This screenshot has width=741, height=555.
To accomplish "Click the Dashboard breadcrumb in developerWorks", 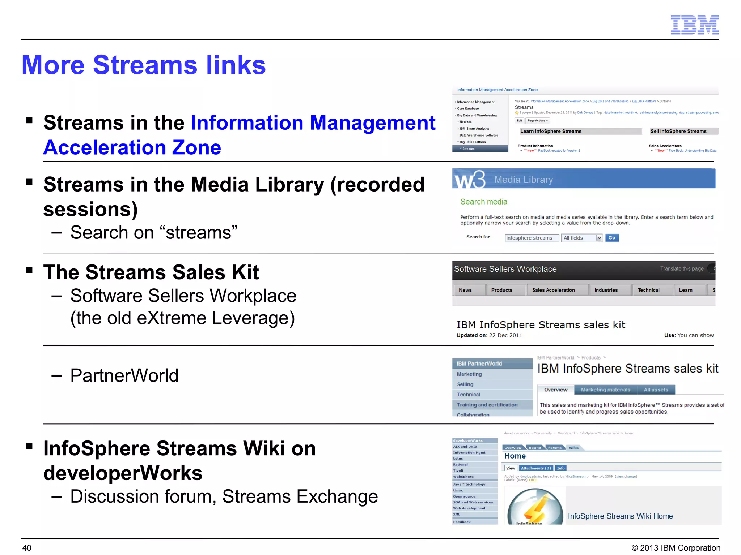I will point(566,433).
